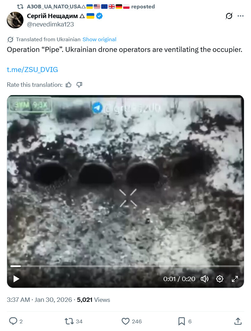
Task: Play the video
Action: coord(16,279)
